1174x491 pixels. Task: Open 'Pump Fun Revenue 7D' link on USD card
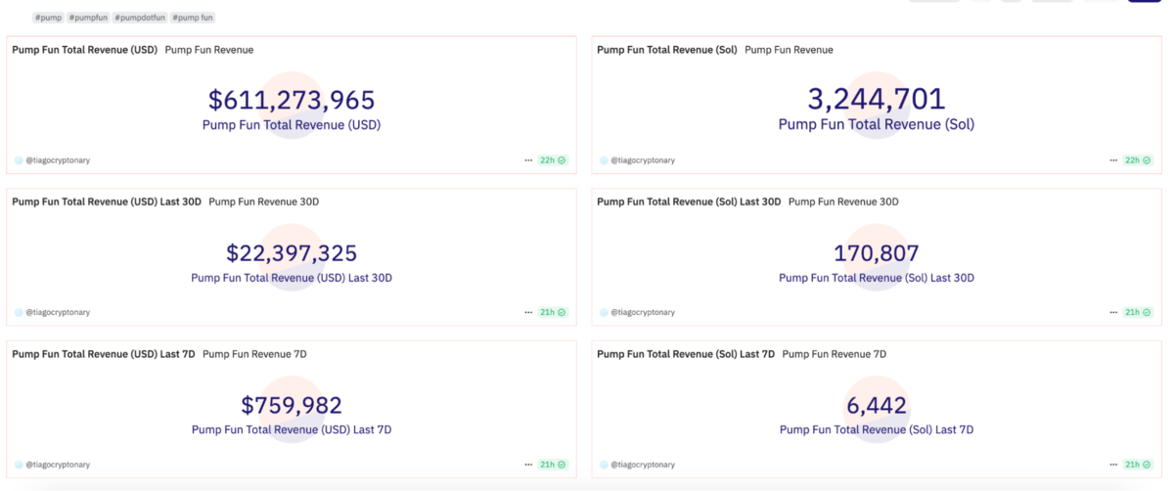(254, 354)
